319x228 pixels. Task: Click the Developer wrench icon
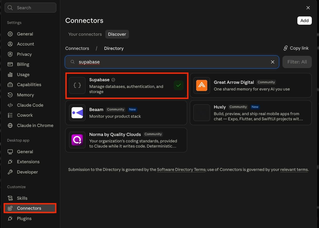pyautogui.click(x=10, y=172)
